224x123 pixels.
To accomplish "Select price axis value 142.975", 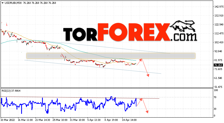I will point(219,6).
